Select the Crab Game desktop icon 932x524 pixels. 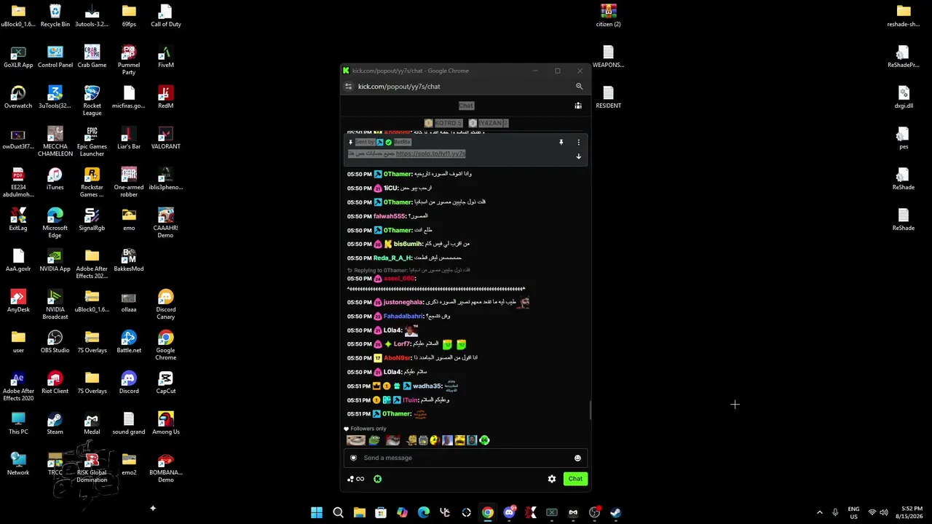click(x=92, y=57)
